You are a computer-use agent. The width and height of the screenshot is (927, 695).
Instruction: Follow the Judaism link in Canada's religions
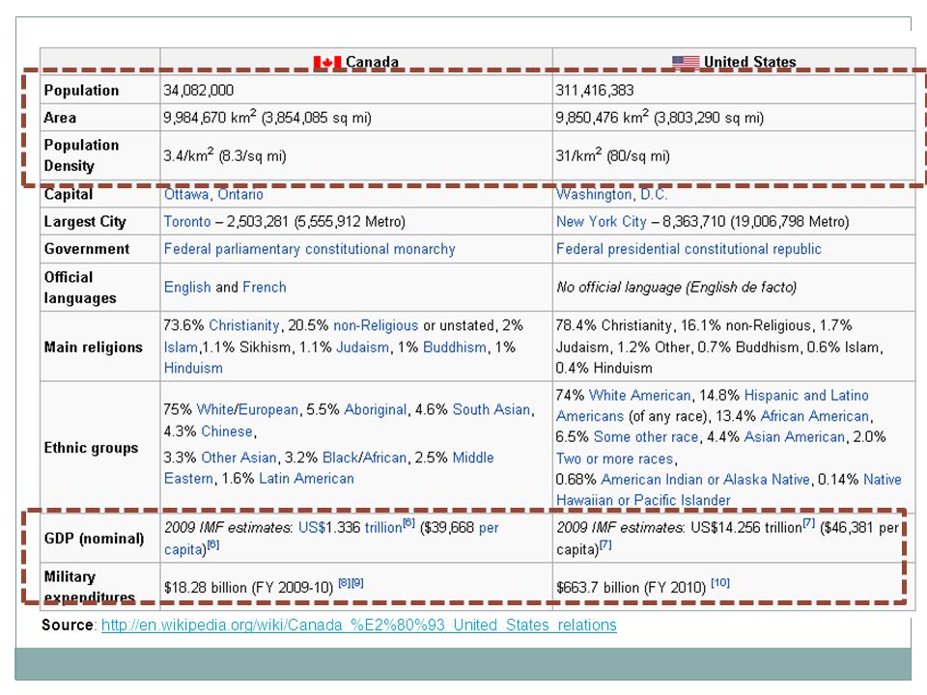click(x=362, y=347)
